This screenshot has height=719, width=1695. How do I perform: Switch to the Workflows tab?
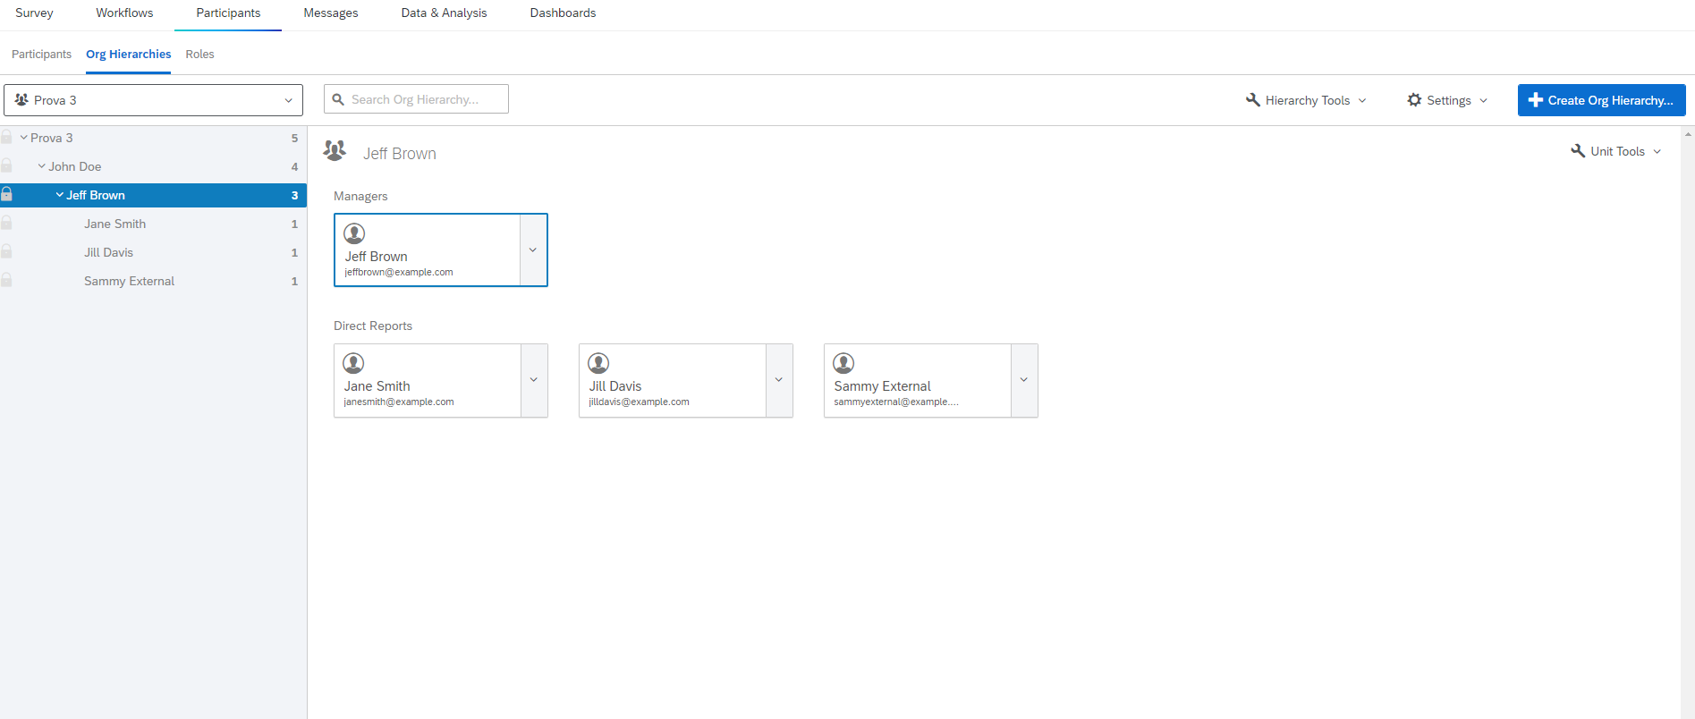[124, 13]
